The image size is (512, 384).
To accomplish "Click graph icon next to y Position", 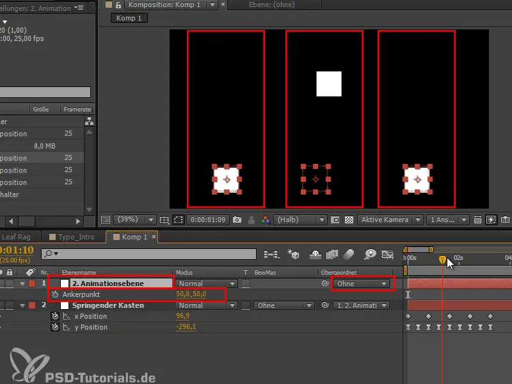I will click(67, 327).
